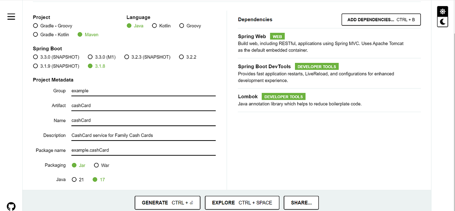Select Maven project option
The image size is (455, 211).
click(88, 34)
